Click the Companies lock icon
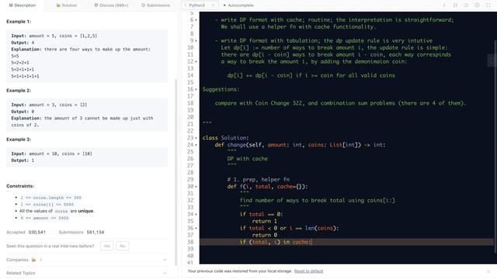 click(x=33, y=260)
